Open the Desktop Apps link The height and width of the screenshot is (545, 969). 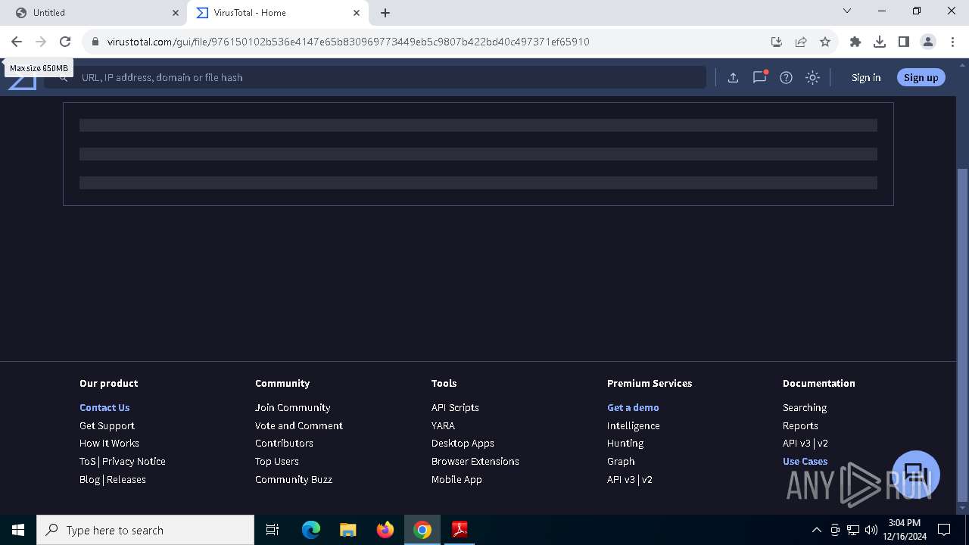click(x=463, y=443)
